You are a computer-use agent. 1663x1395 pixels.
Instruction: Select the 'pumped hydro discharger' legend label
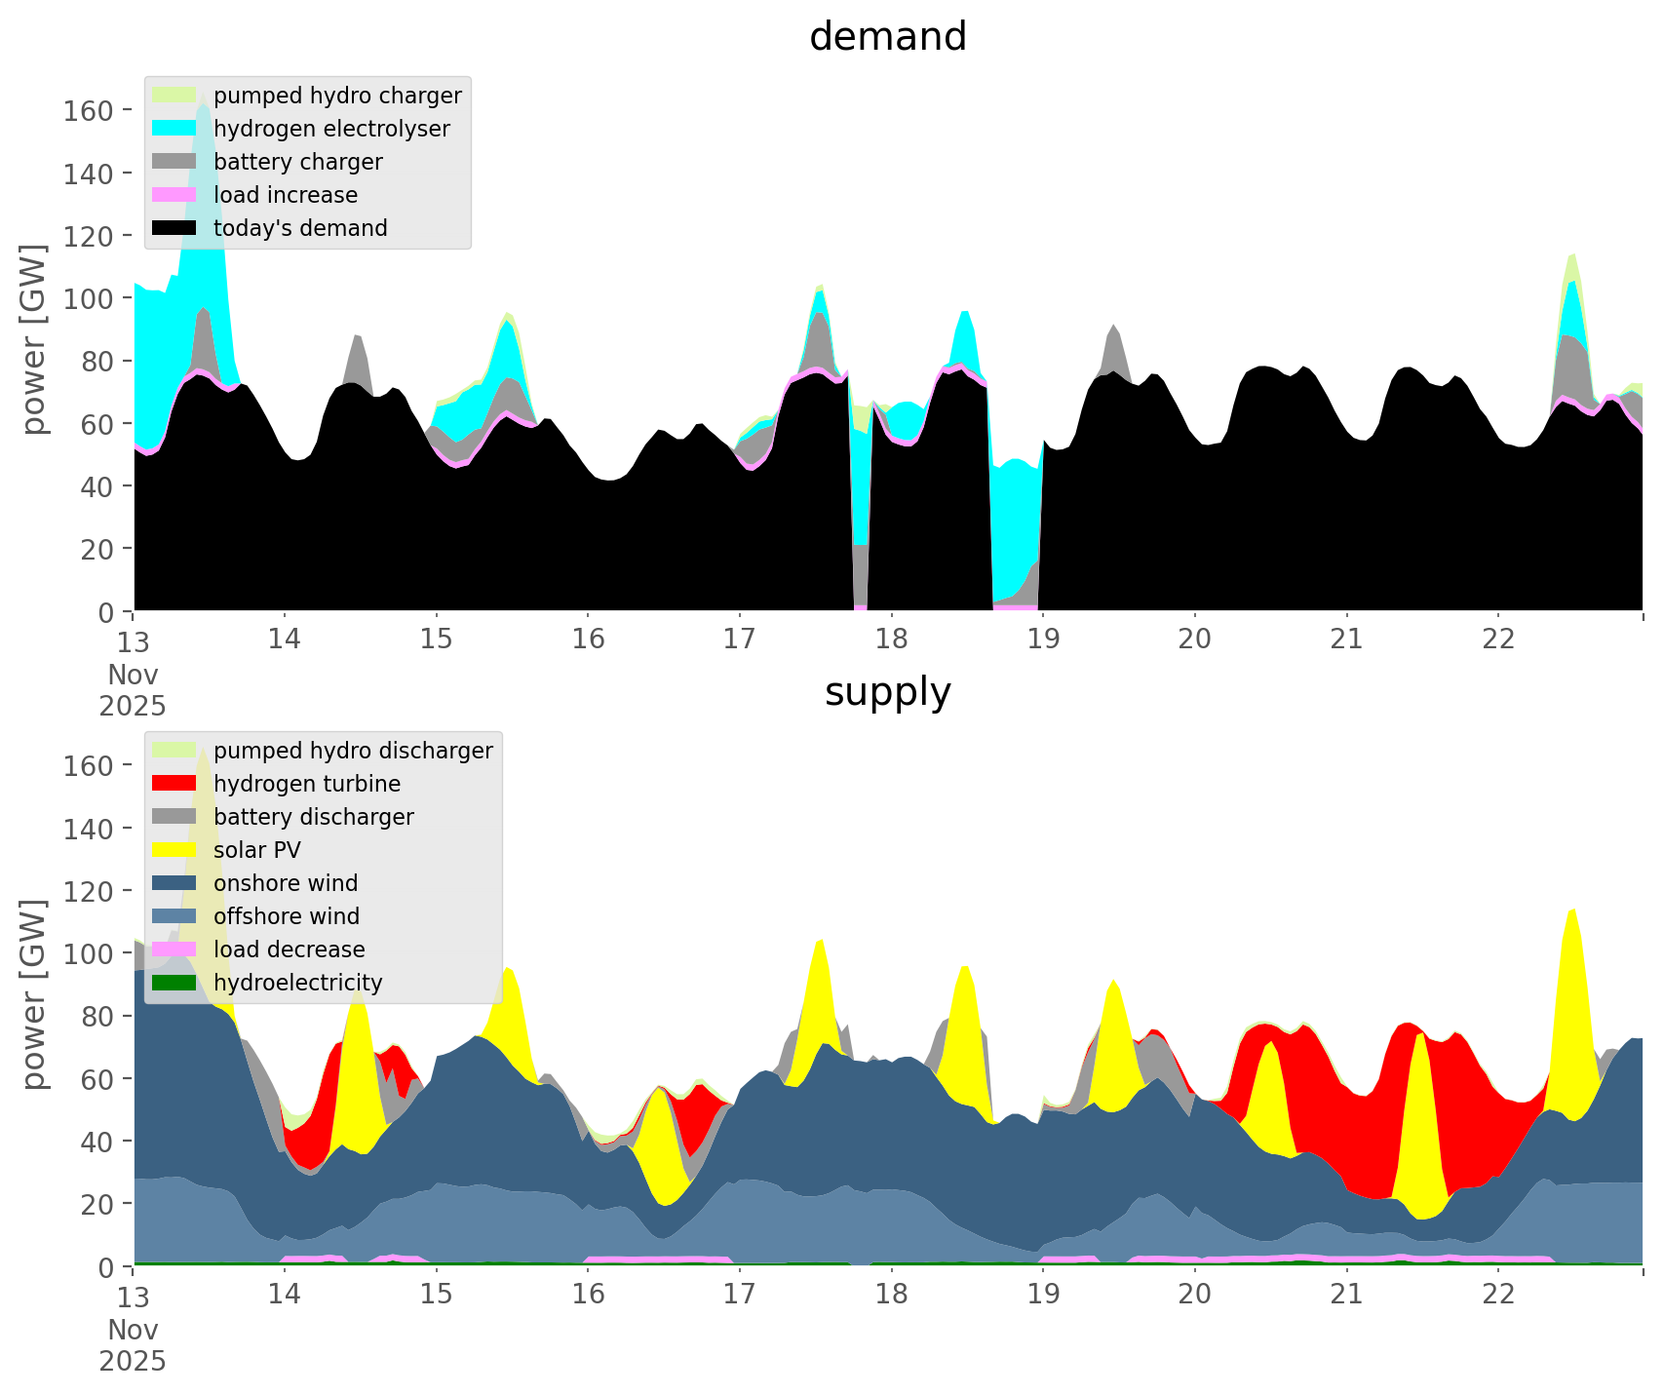(x=353, y=751)
